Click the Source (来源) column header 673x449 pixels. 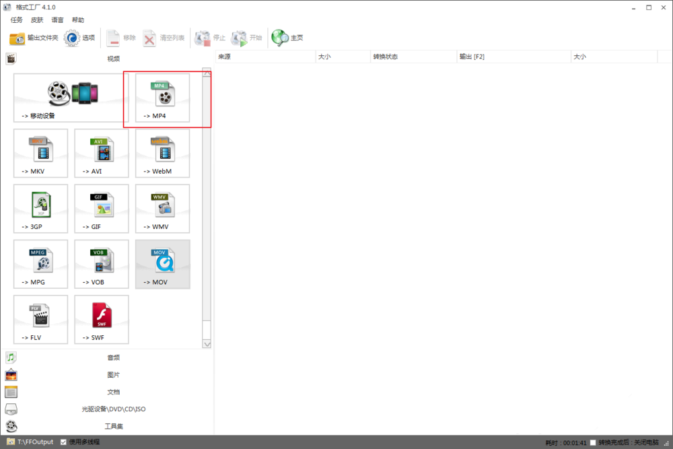tap(265, 57)
